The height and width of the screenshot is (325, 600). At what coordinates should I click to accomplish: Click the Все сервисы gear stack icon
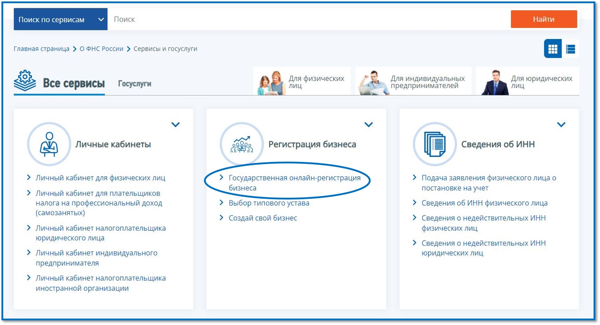25,80
